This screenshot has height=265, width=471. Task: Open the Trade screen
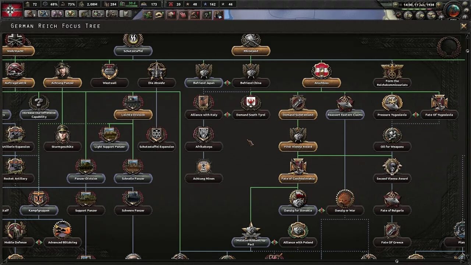[x=71, y=14]
